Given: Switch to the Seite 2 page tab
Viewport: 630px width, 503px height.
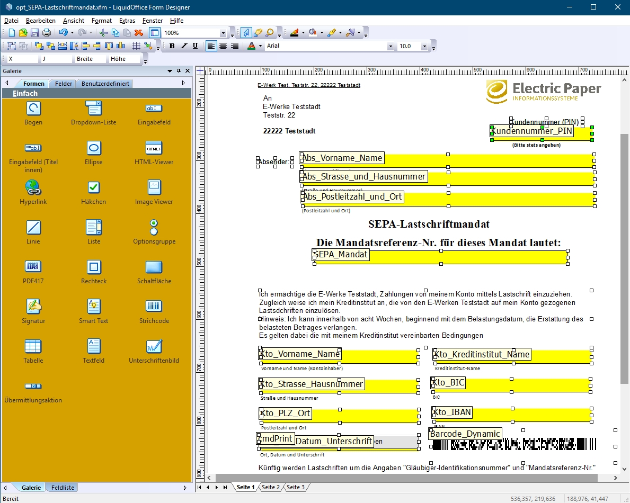Looking at the screenshot, I should pyautogui.click(x=270, y=487).
